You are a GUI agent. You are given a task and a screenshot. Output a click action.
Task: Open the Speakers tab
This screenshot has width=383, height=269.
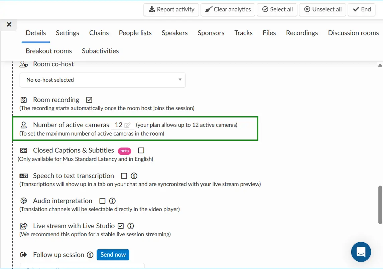(x=174, y=33)
